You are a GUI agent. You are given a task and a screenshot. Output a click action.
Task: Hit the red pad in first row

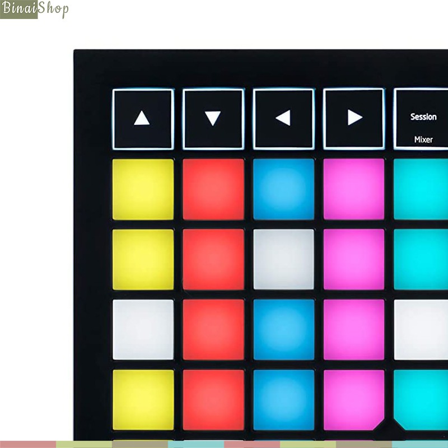213,189
